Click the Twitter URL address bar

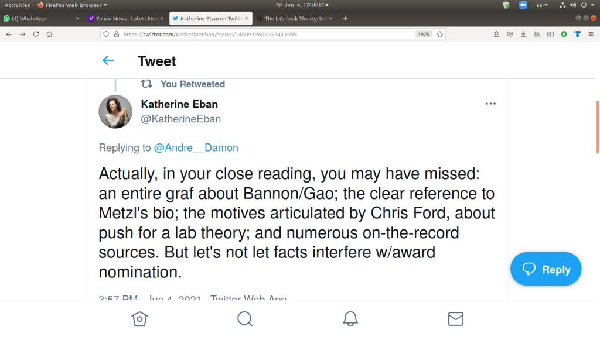click(258, 34)
